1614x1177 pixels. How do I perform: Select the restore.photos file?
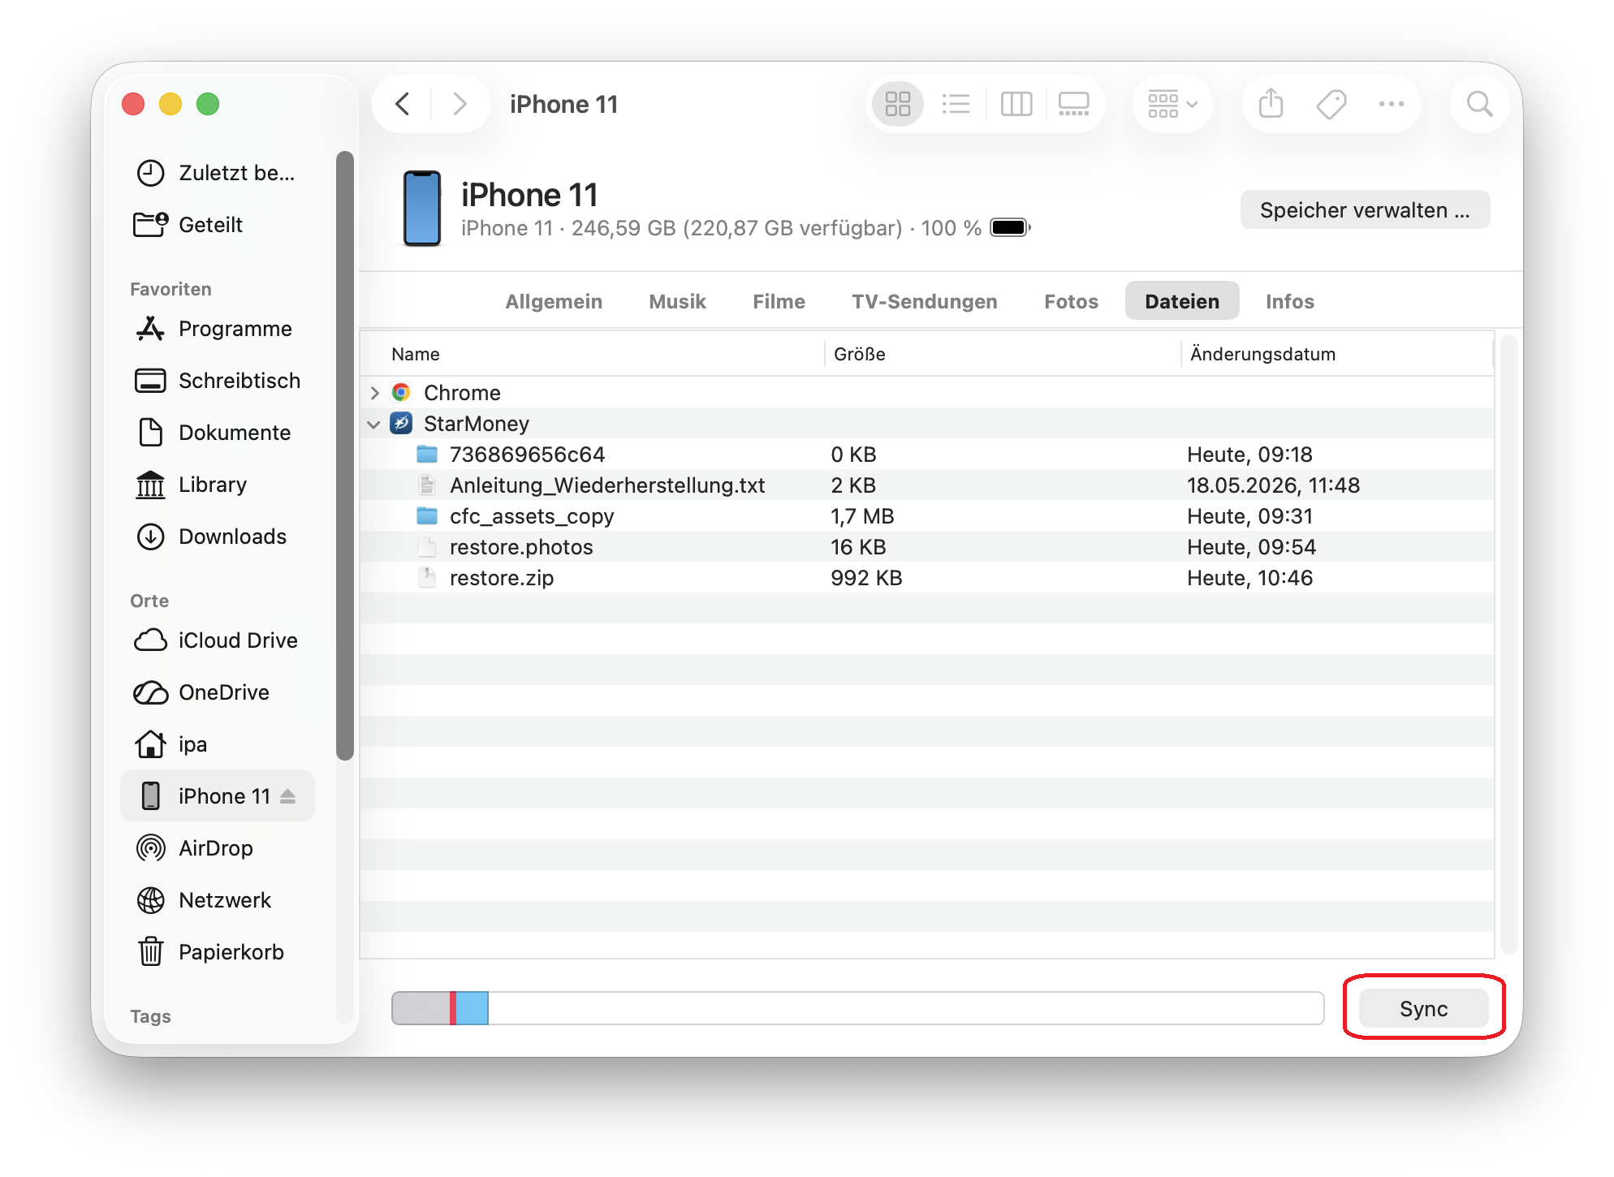[x=927, y=547]
